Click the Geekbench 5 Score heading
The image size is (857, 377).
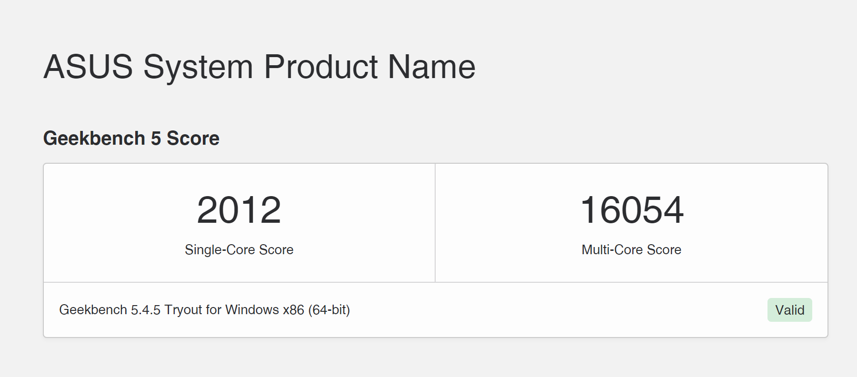pyautogui.click(x=131, y=139)
